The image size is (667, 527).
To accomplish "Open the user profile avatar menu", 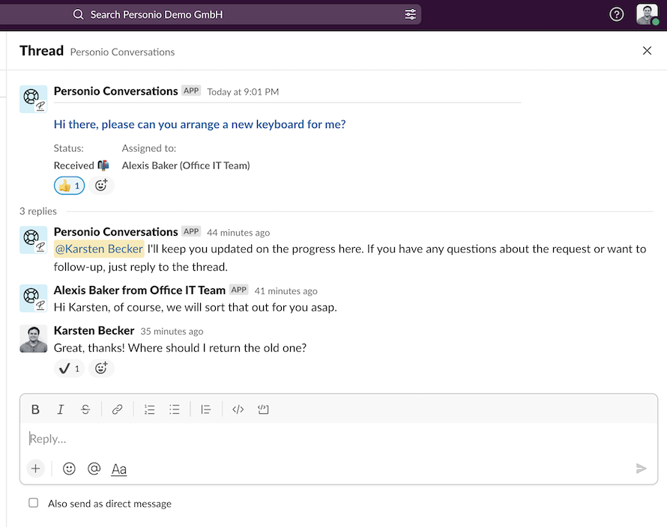I will [647, 14].
